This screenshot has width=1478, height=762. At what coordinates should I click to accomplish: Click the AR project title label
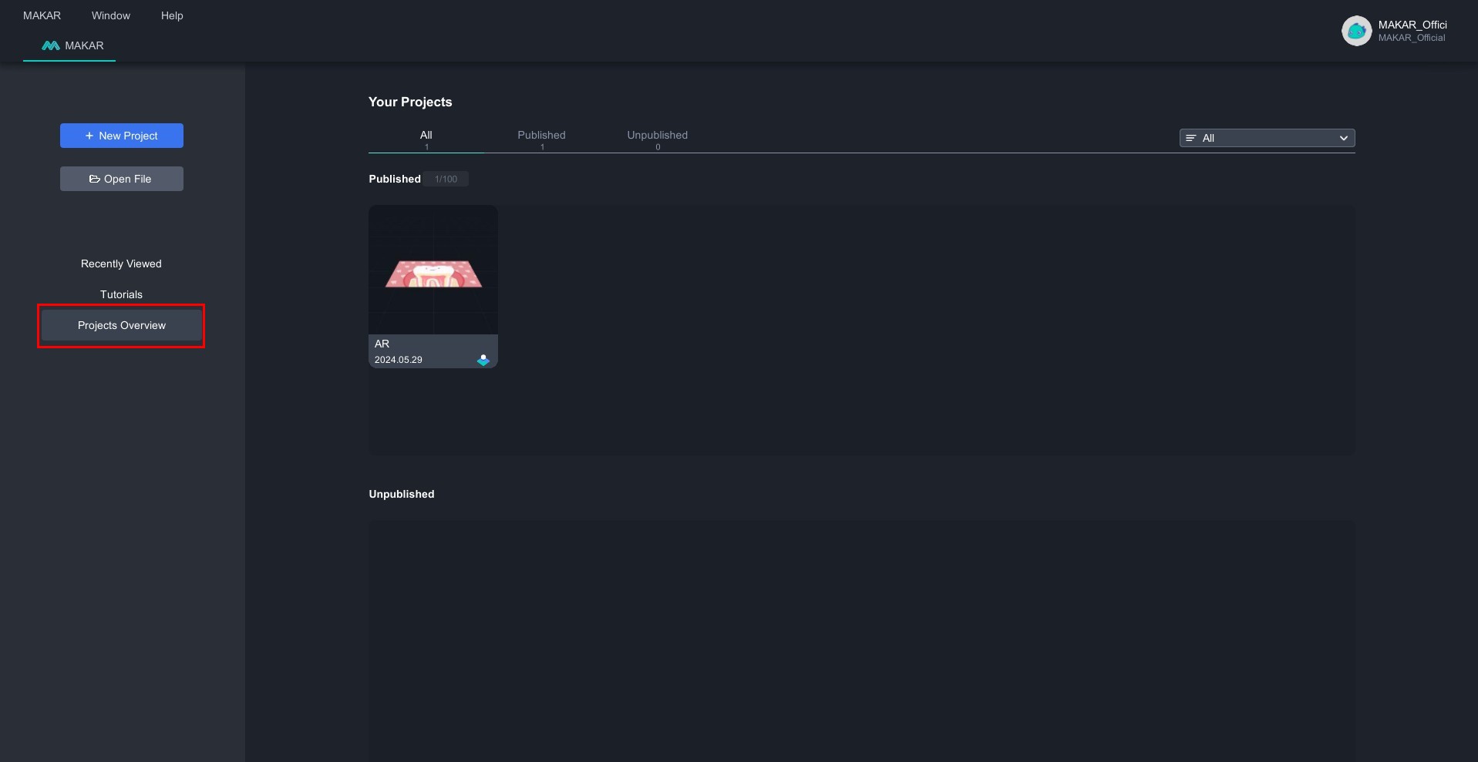click(x=382, y=344)
